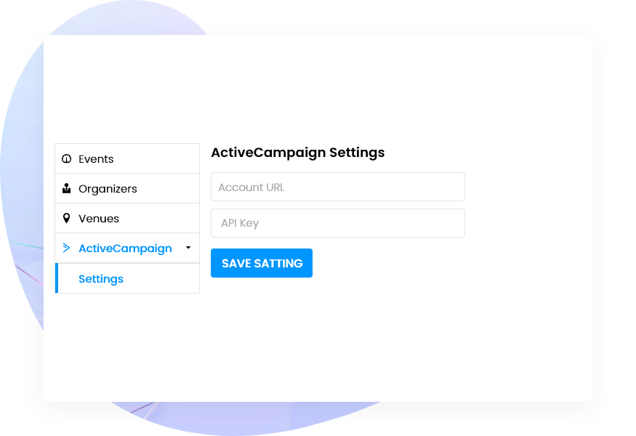Viewport: 636px width, 436px height.
Task: Expand the ActiveCampaign dropdown caret
Action: [x=188, y=248]
